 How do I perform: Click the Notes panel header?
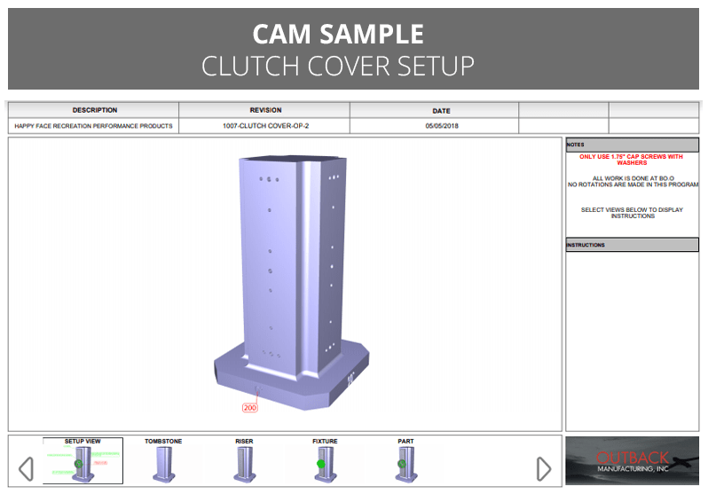coord(632,145)
